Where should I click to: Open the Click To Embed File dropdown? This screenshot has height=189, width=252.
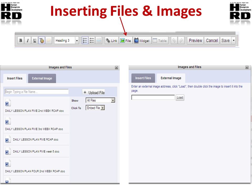point(95,108)
